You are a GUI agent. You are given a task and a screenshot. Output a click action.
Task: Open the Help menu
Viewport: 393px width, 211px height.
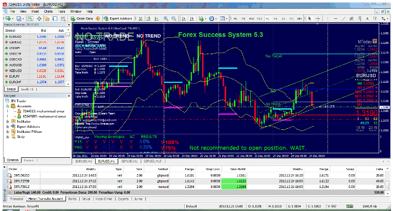(90, 12)
